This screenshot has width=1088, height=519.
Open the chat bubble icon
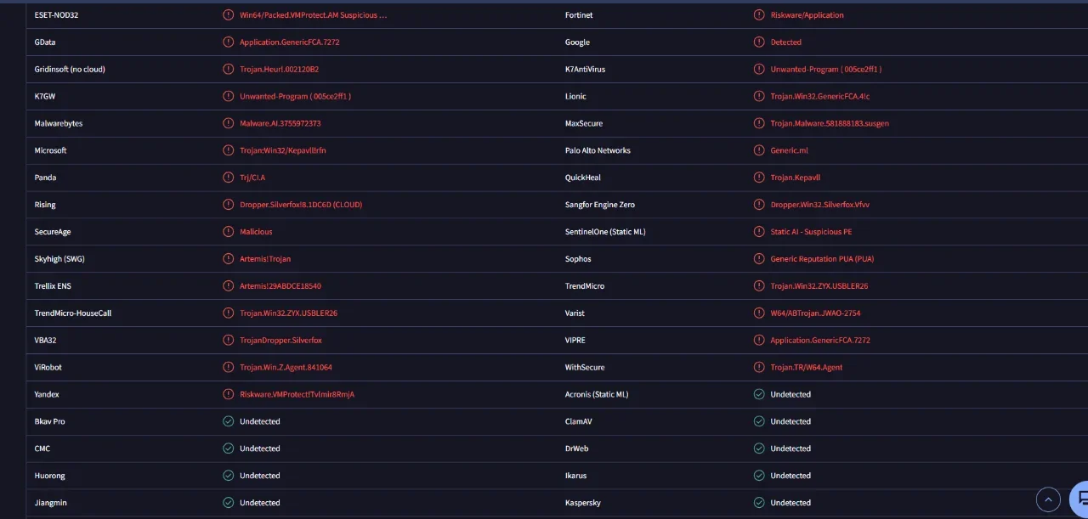(x=1080, y=499)
